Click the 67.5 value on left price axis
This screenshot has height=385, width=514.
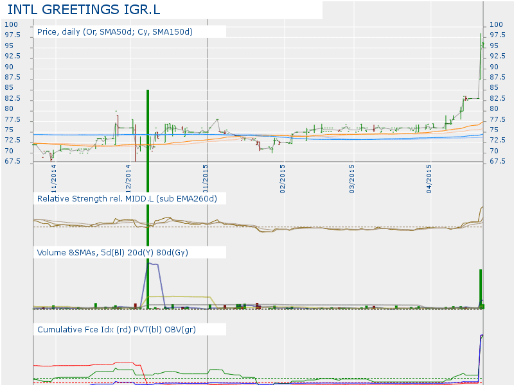12,161
